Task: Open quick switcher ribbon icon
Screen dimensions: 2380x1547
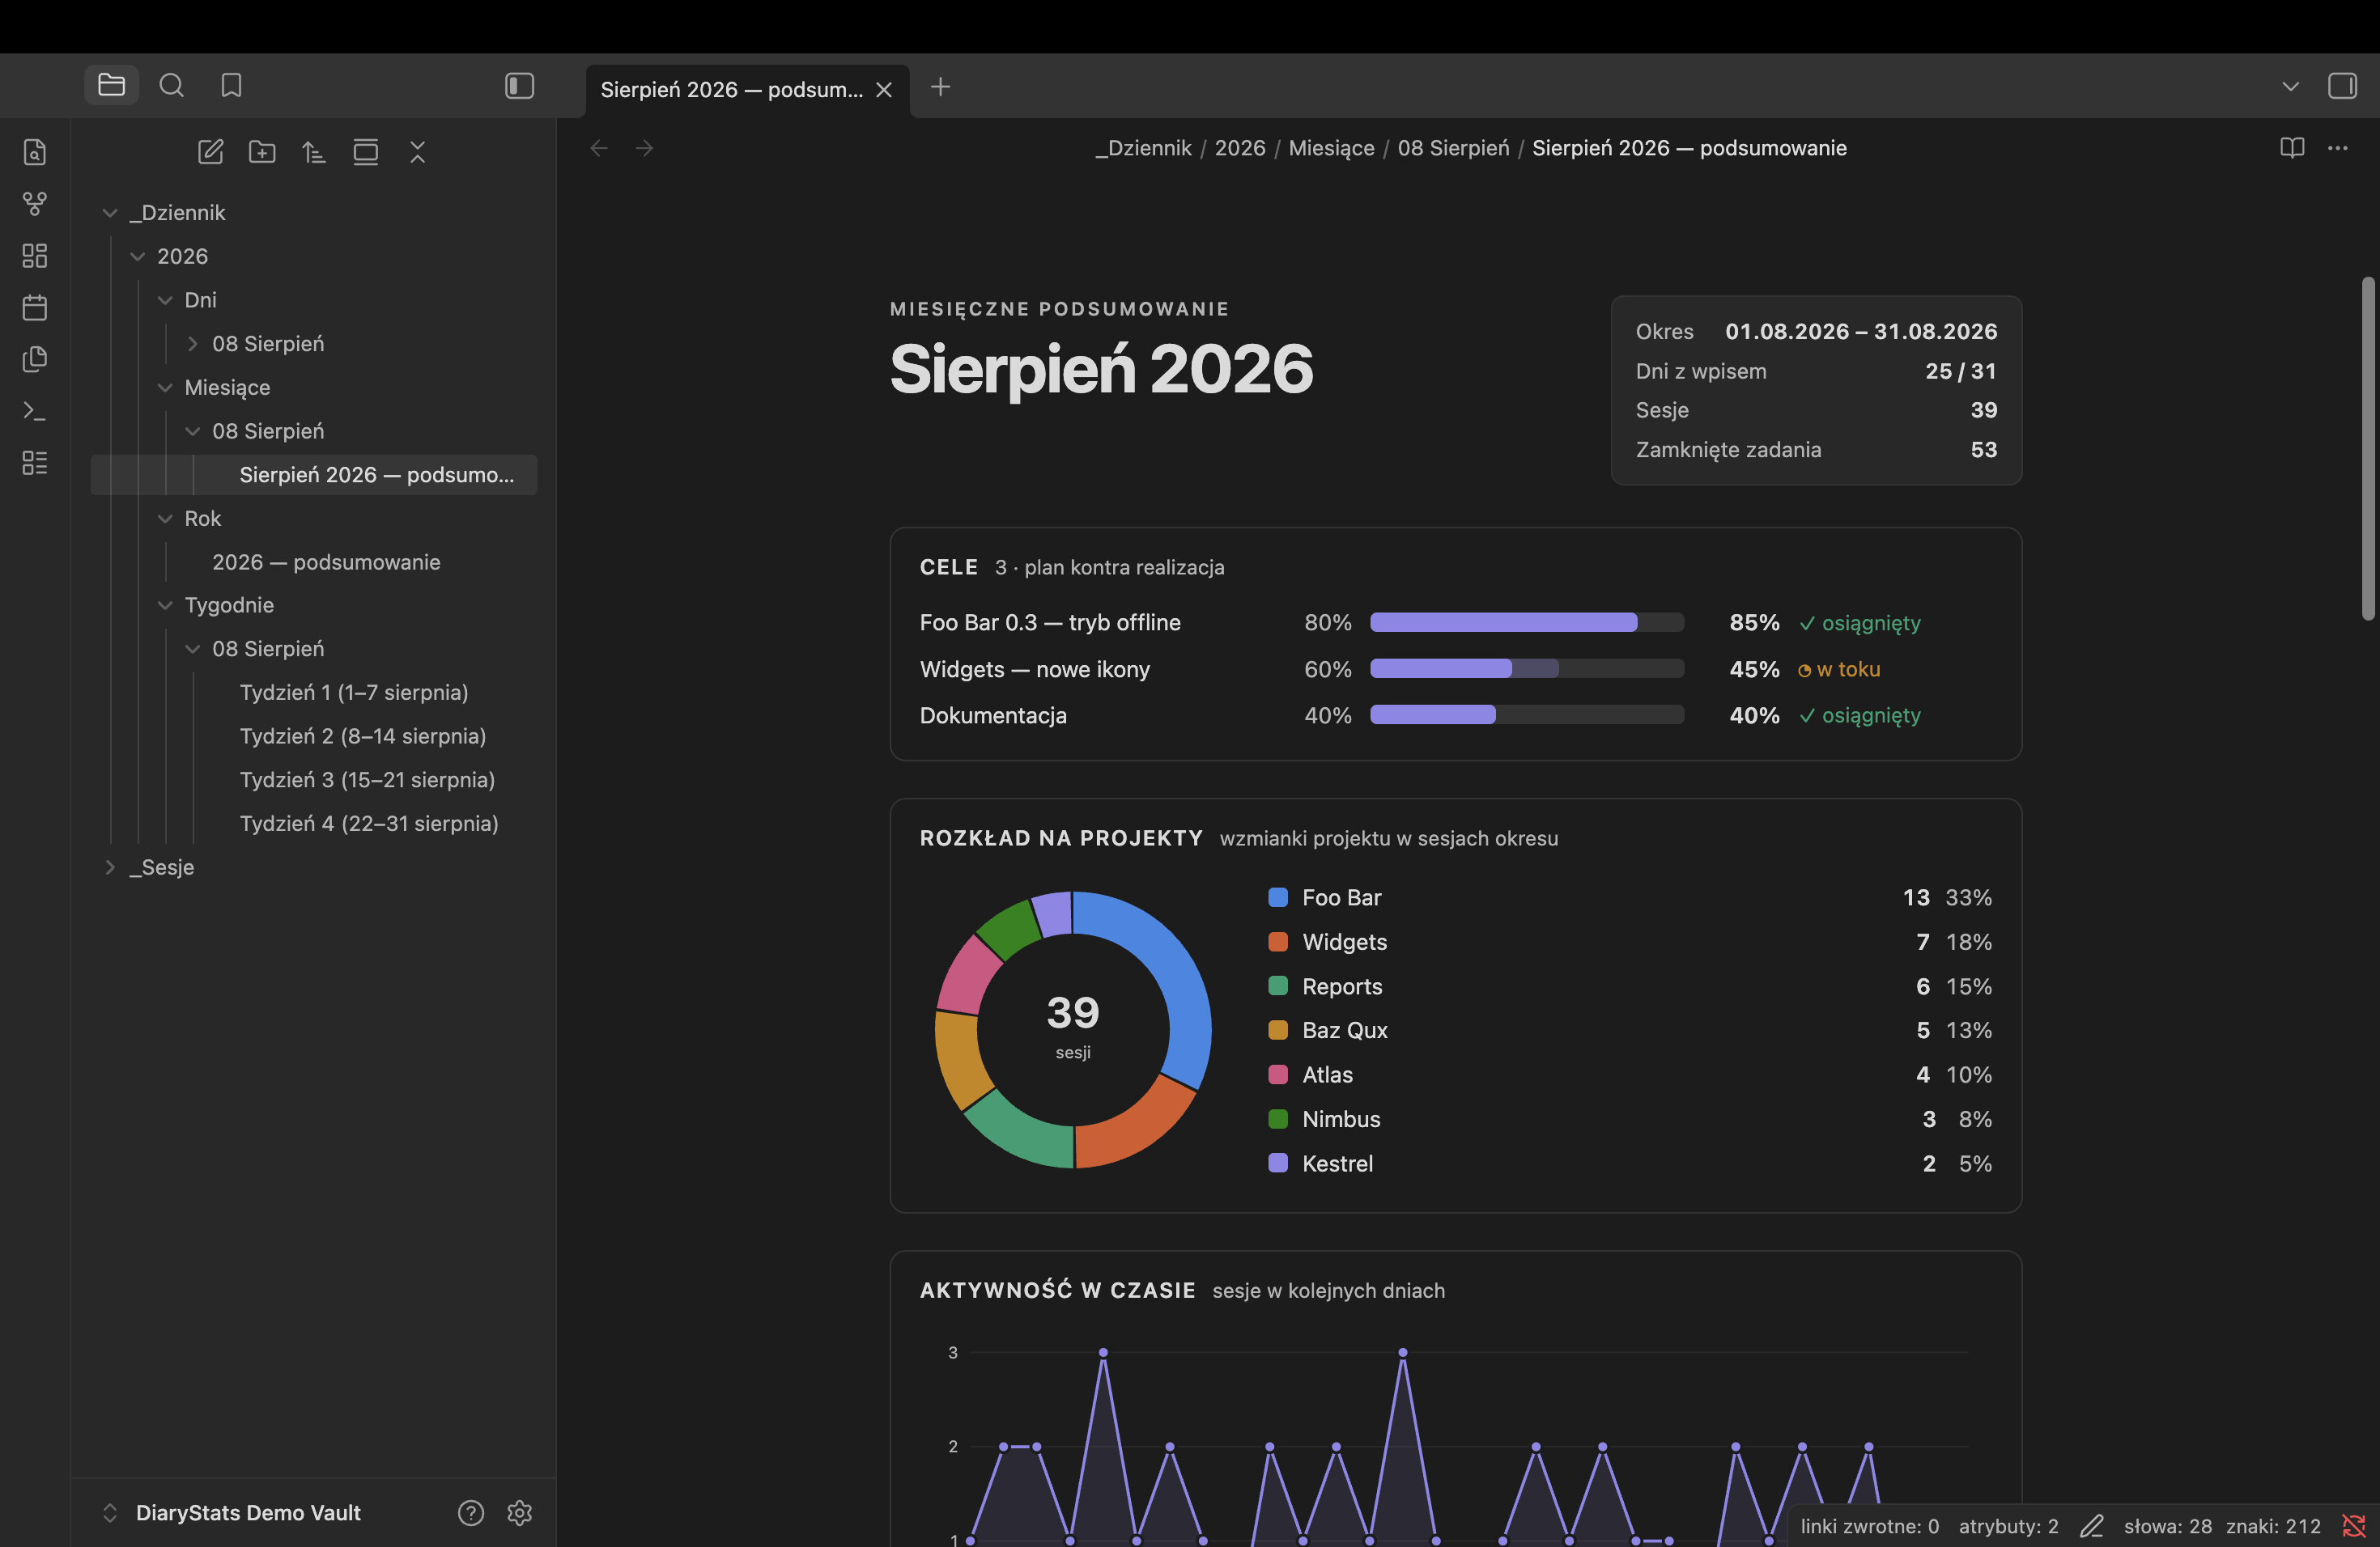Action: (x=35, y=152)
